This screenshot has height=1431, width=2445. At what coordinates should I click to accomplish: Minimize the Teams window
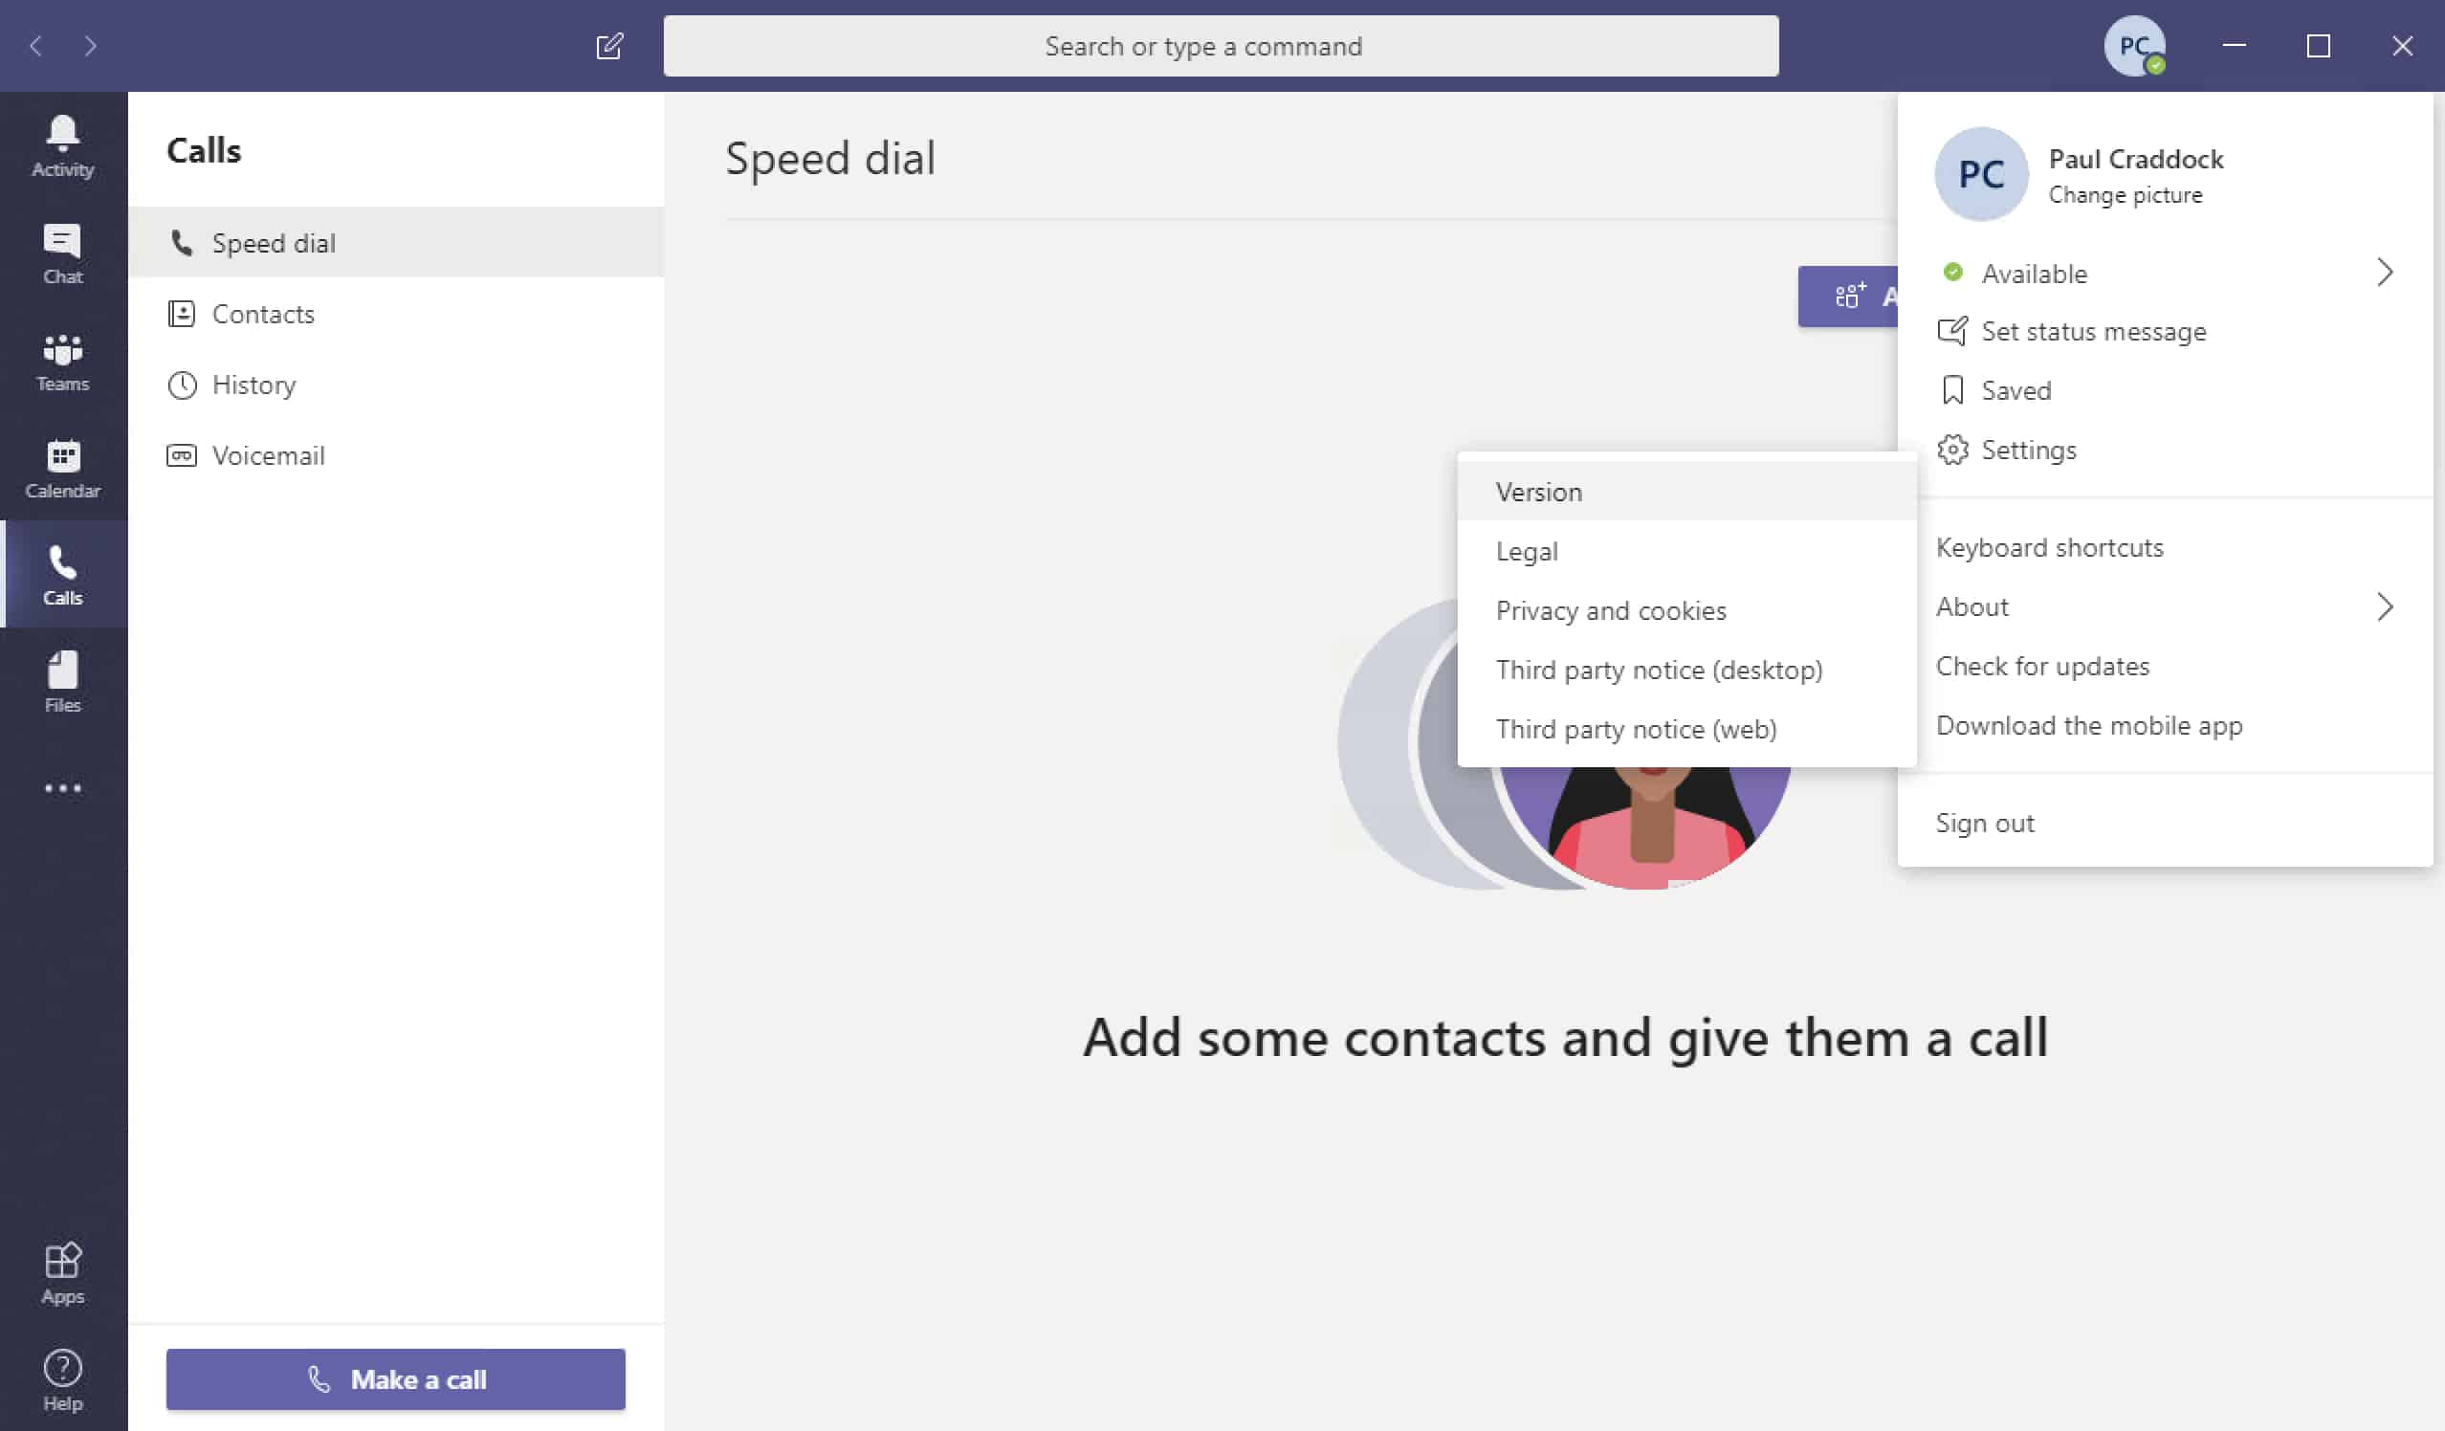coord(2235,46)
